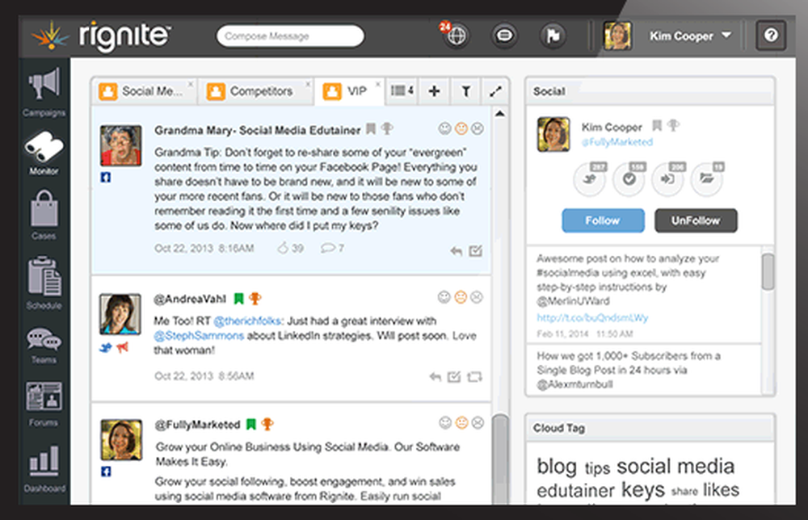Open the filter funnel icon
This screenshot has height=520, width=808.
(x=466, y=91)
